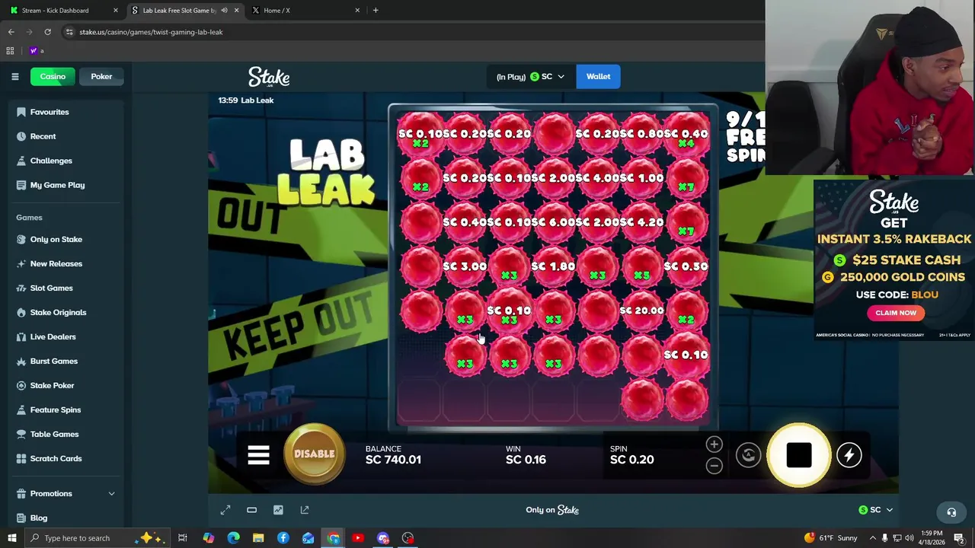Click the SC 20.00 blob in grid

[x=642, y=311]
